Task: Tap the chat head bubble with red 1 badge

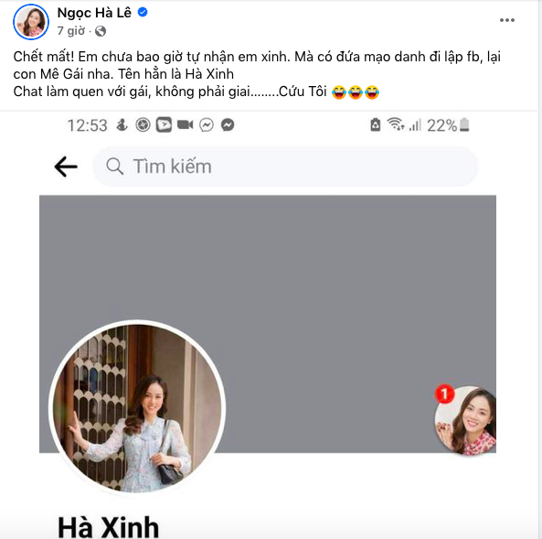Action: tap(465, 419)
